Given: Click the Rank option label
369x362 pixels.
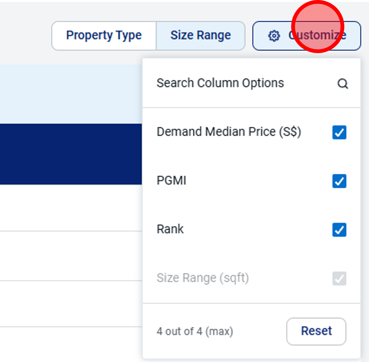Looking at the screenshot, I should point(170,229).
